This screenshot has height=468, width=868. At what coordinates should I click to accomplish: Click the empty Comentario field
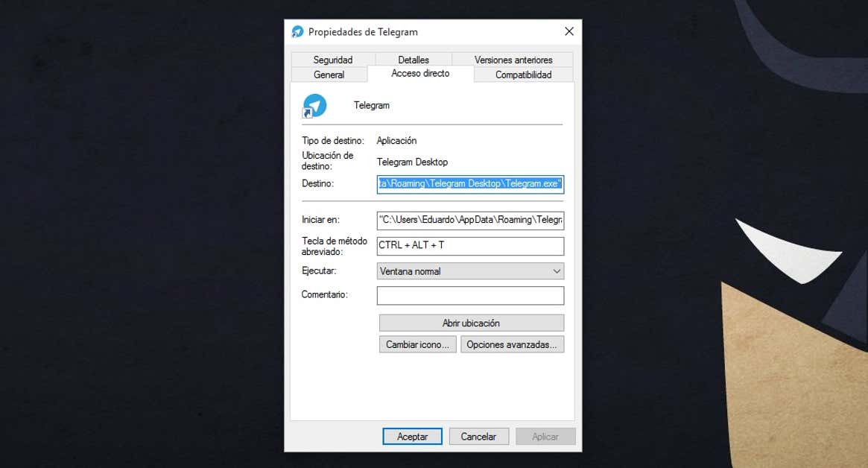coord(471,295)
